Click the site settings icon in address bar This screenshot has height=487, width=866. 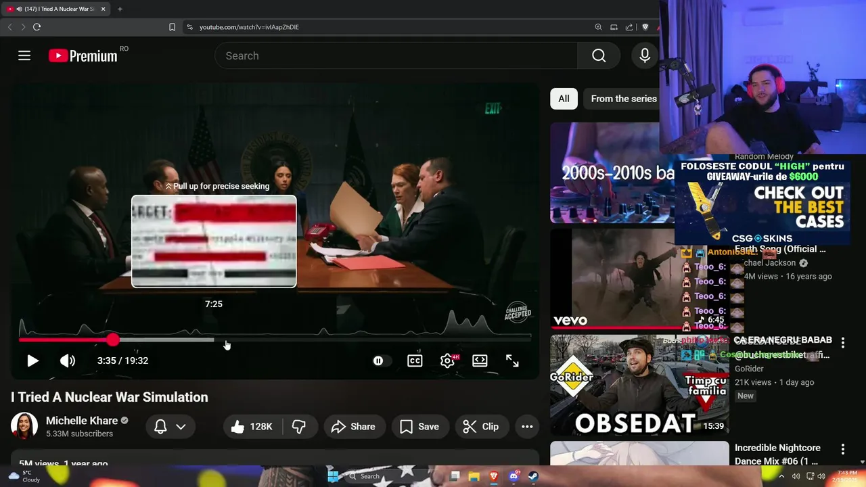tap(189, 27)
